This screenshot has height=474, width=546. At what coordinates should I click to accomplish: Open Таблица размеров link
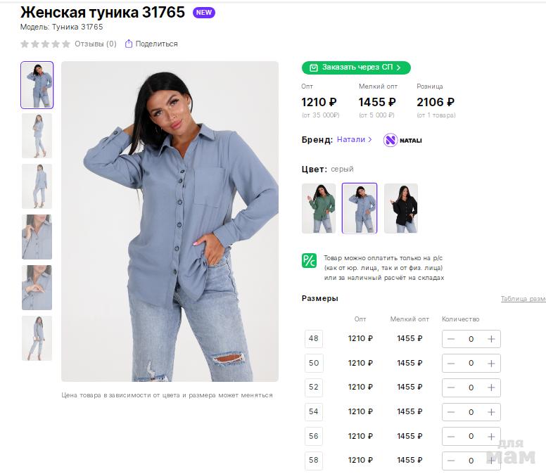523,299
